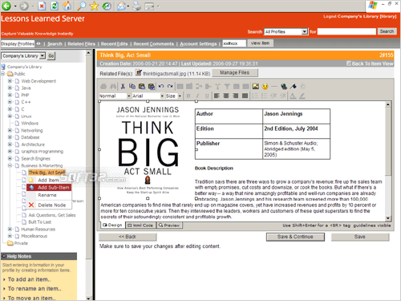Switch to the Preview tab
The image size is (401, 301).
coord(169,226)
